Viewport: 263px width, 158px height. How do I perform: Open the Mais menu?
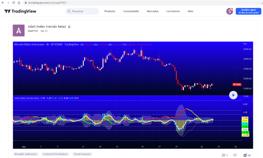coord(190,11)
